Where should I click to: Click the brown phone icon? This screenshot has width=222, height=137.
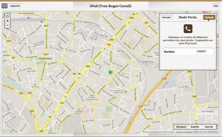(x=188, y=29)
